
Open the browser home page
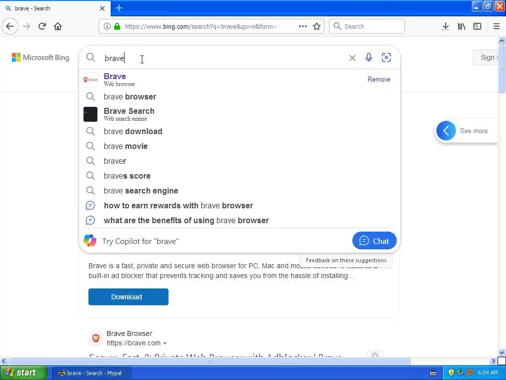(x=58, y=26)
